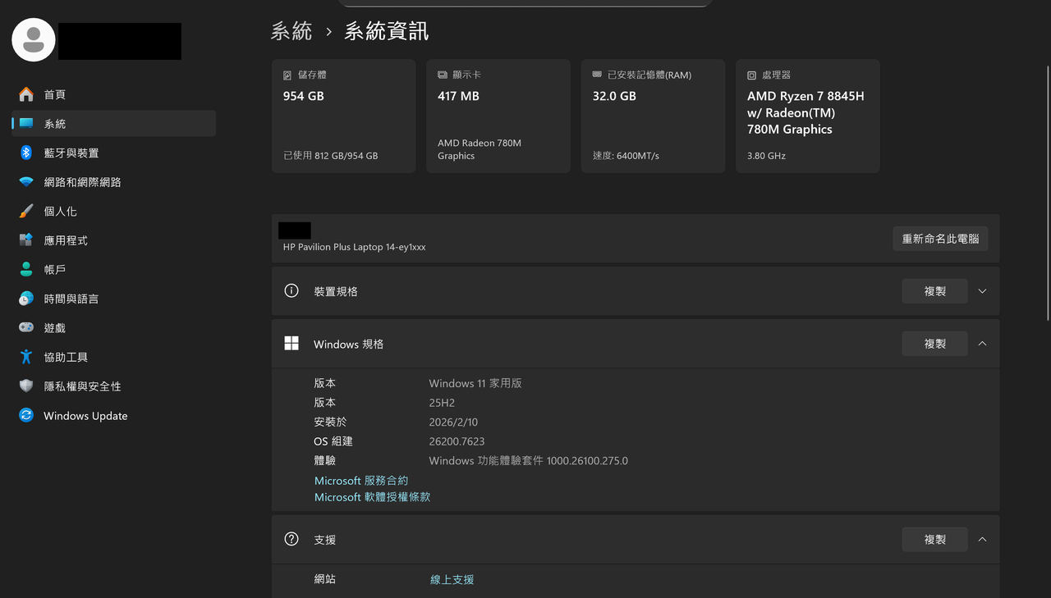The width and height of the screenshot is (1051, 598).
Task: Click the 首頁 home icon in sidebar
Action: click(26, 94)
